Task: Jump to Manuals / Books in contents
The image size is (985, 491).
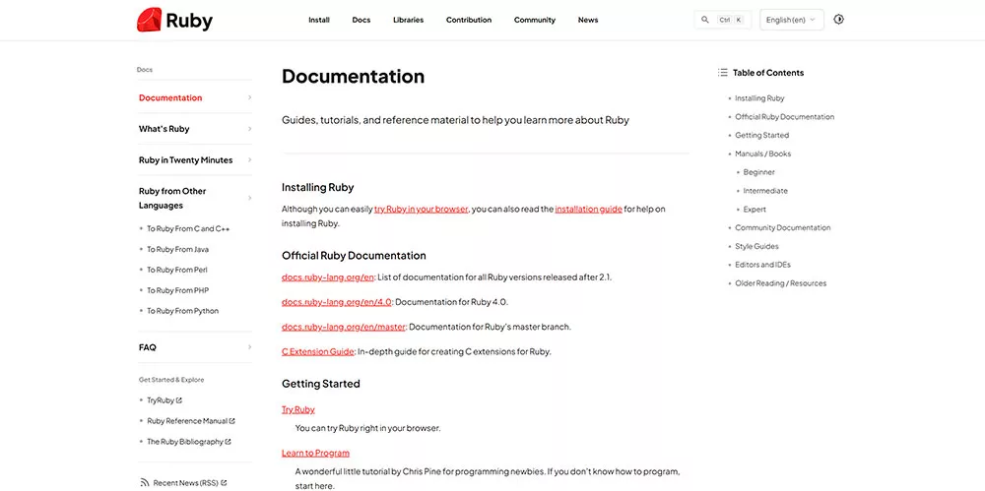Action: pos(763,153)
